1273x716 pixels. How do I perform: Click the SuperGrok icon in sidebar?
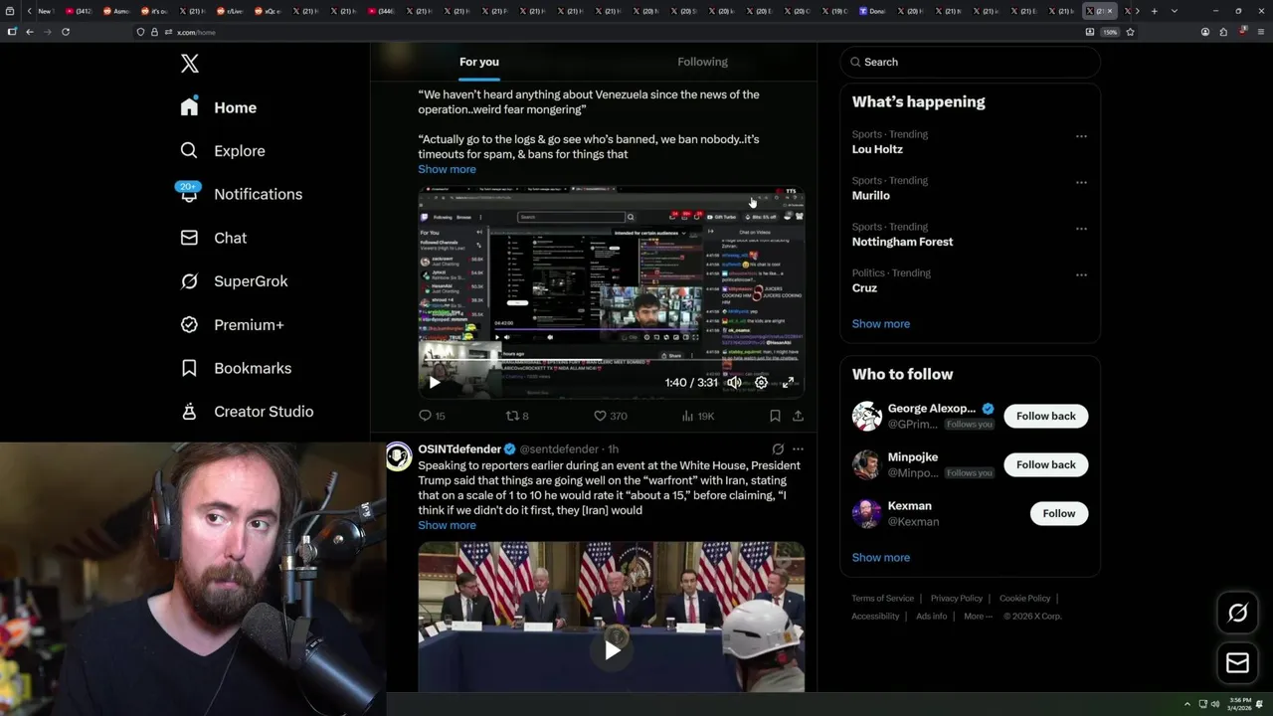click(x=189, y=281)
